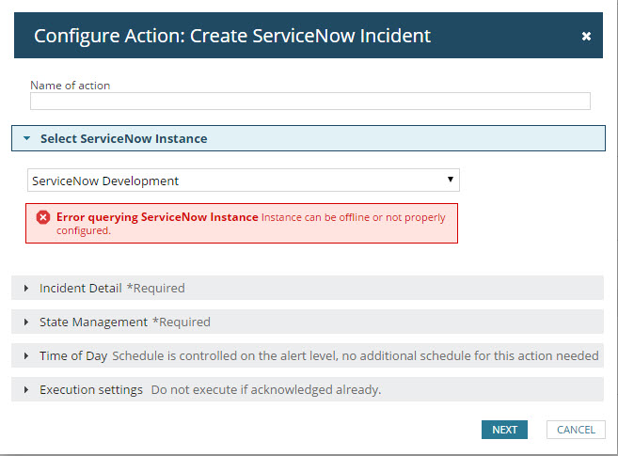Expand the Incident Detail section
Viewport: 618px width, 456px height.
pos(308,288)
